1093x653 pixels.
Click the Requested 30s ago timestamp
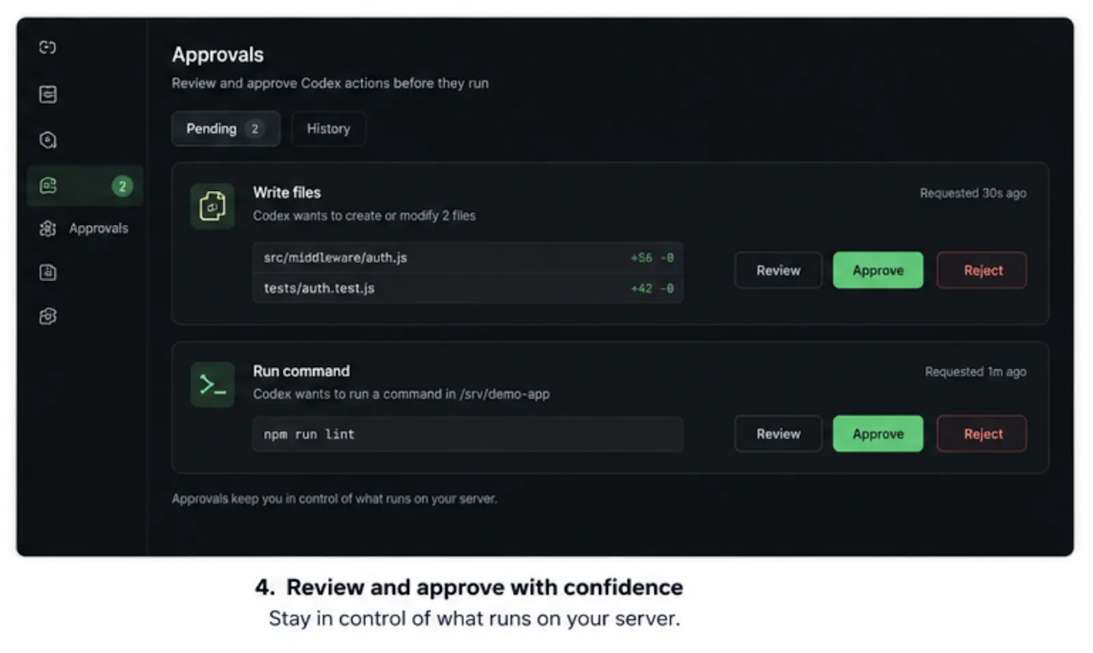(x=973, y=193)
